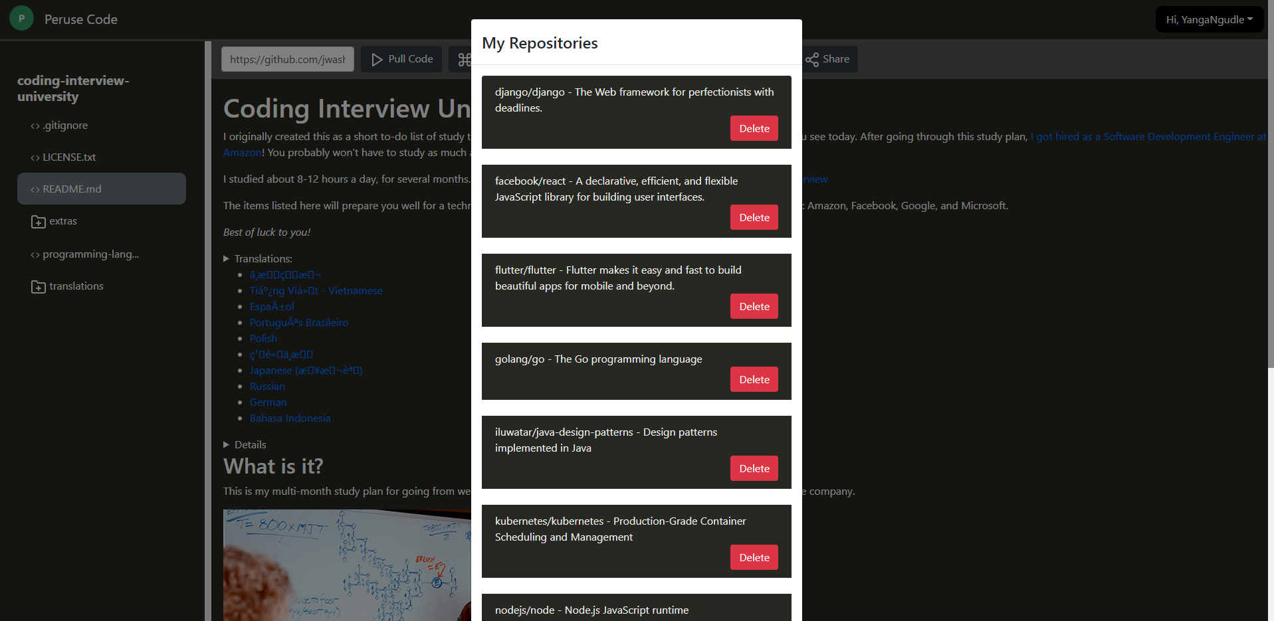
Task: Click the 'nodejs/node - Node.js JavaScript runtime' text
Action: click(591, 610)
